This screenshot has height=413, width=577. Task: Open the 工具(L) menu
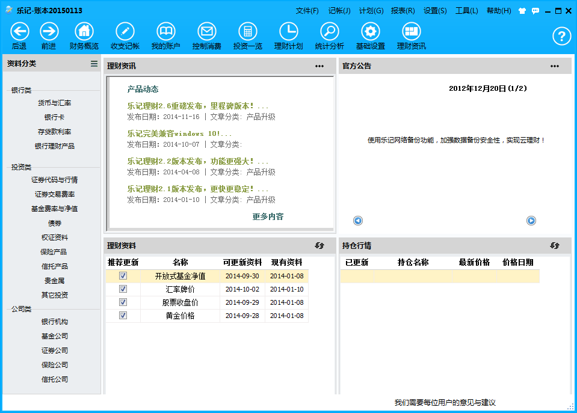click(466, 11)
